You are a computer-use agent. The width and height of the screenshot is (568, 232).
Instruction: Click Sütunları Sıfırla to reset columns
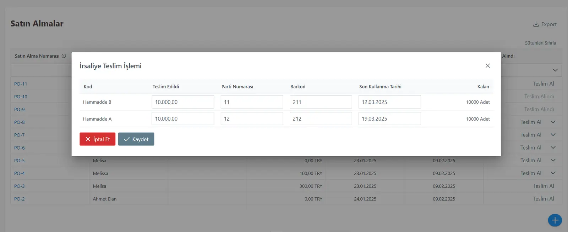coord(540,43)
